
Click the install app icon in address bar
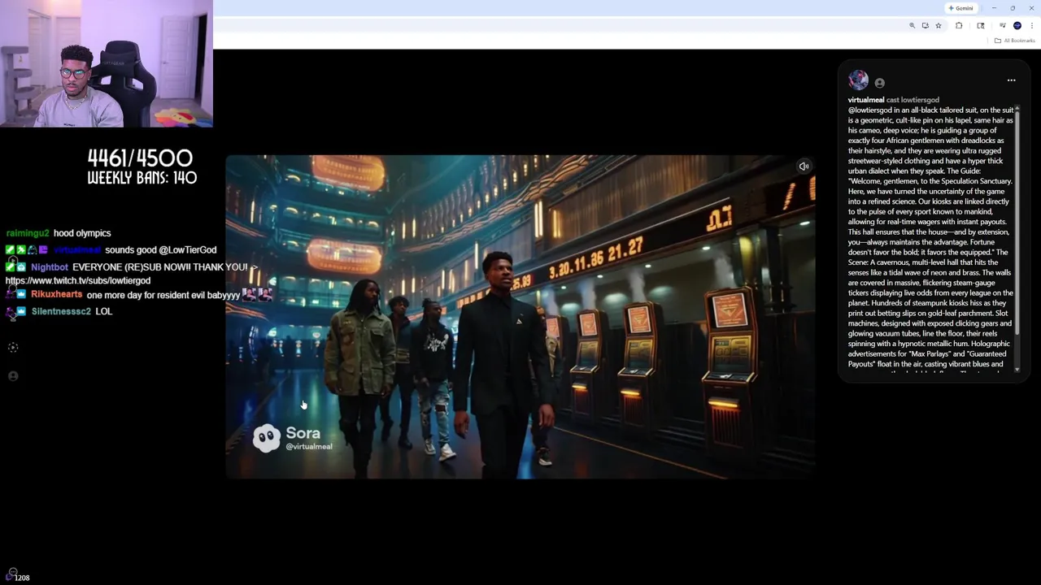click(x=925, y=26)
